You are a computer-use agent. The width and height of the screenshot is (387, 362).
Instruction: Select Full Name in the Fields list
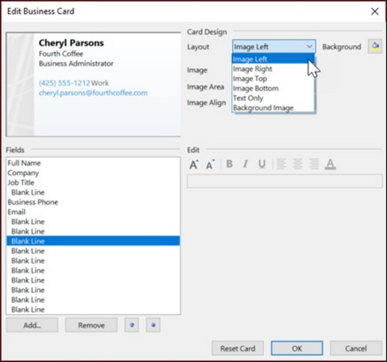point(24,163)
